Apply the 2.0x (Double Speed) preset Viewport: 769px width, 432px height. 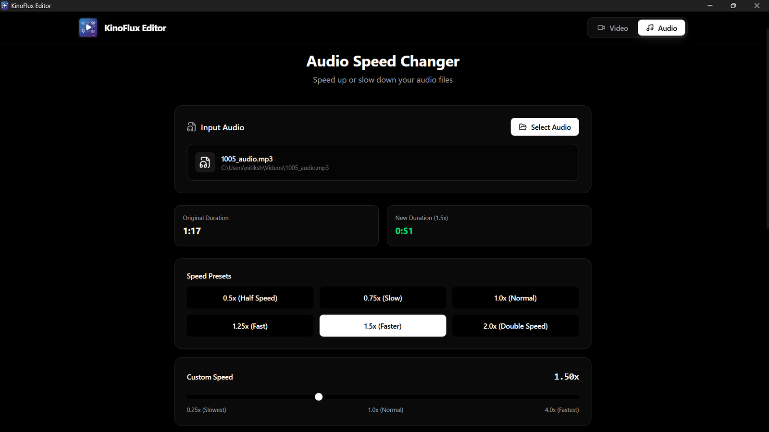[515, 326]
